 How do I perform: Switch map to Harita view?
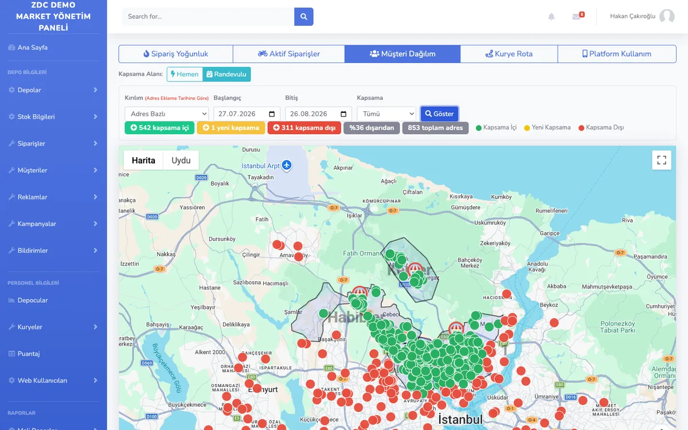pyautogui.click(x=143, y=161)
